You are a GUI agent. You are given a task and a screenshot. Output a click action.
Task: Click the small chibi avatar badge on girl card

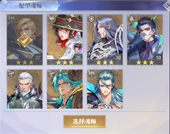(x=78, y=47)
